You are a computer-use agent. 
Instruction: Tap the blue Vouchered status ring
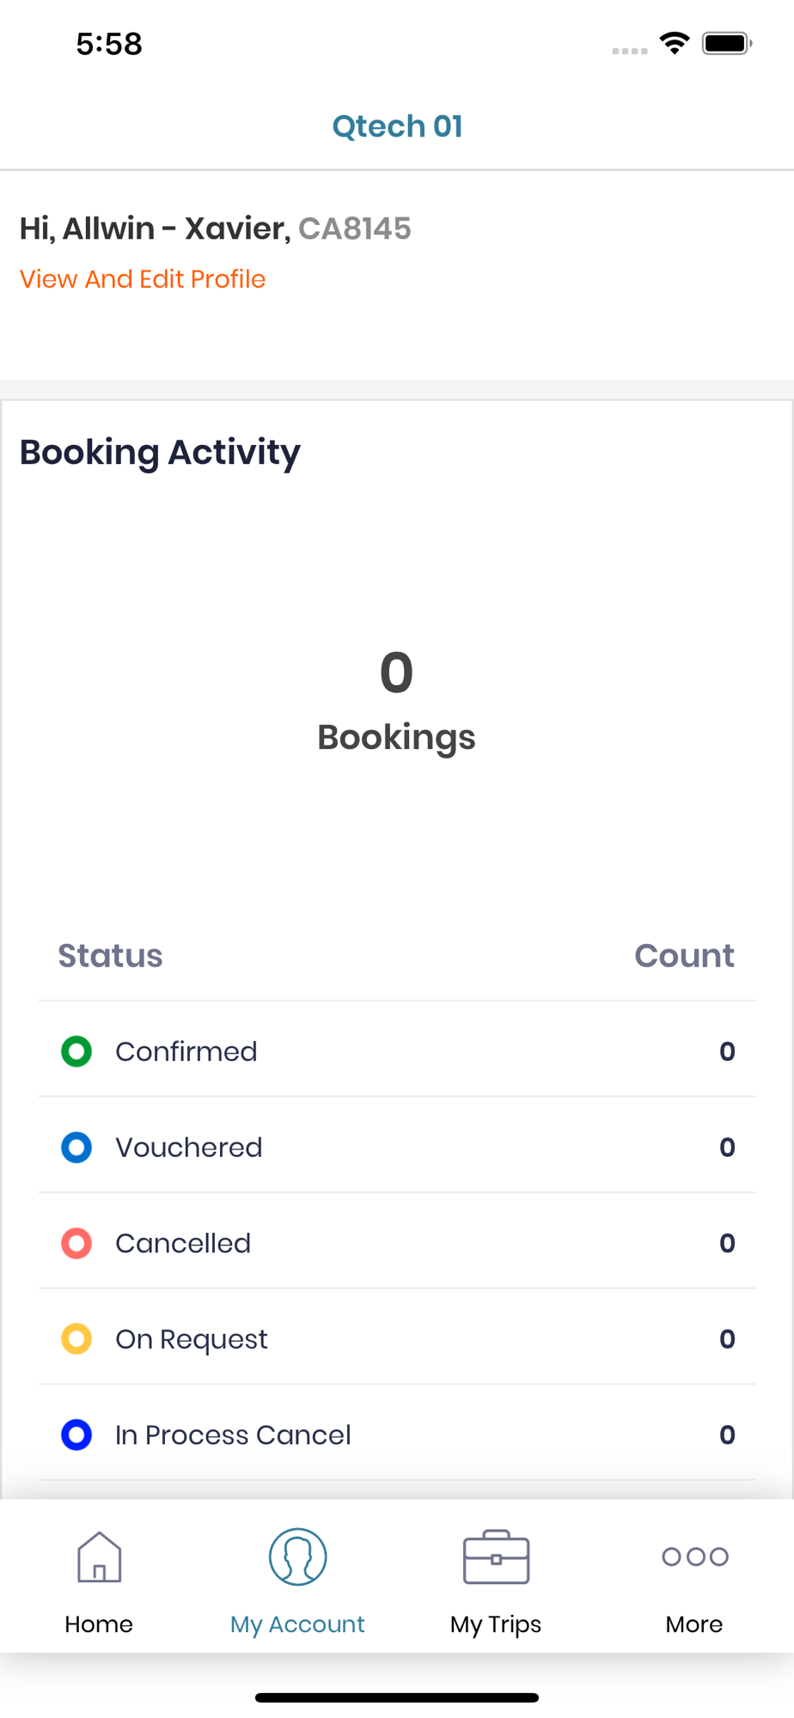[x=76, y=1148]
